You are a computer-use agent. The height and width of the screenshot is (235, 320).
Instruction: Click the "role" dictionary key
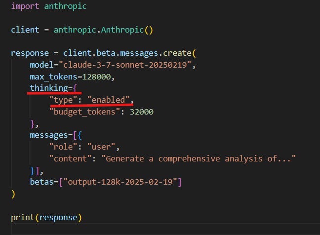63,147
